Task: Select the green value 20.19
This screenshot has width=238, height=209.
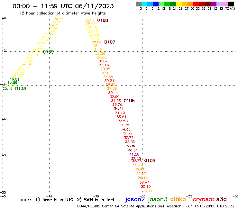Action: pyautogui.click(x=7, y=88)
